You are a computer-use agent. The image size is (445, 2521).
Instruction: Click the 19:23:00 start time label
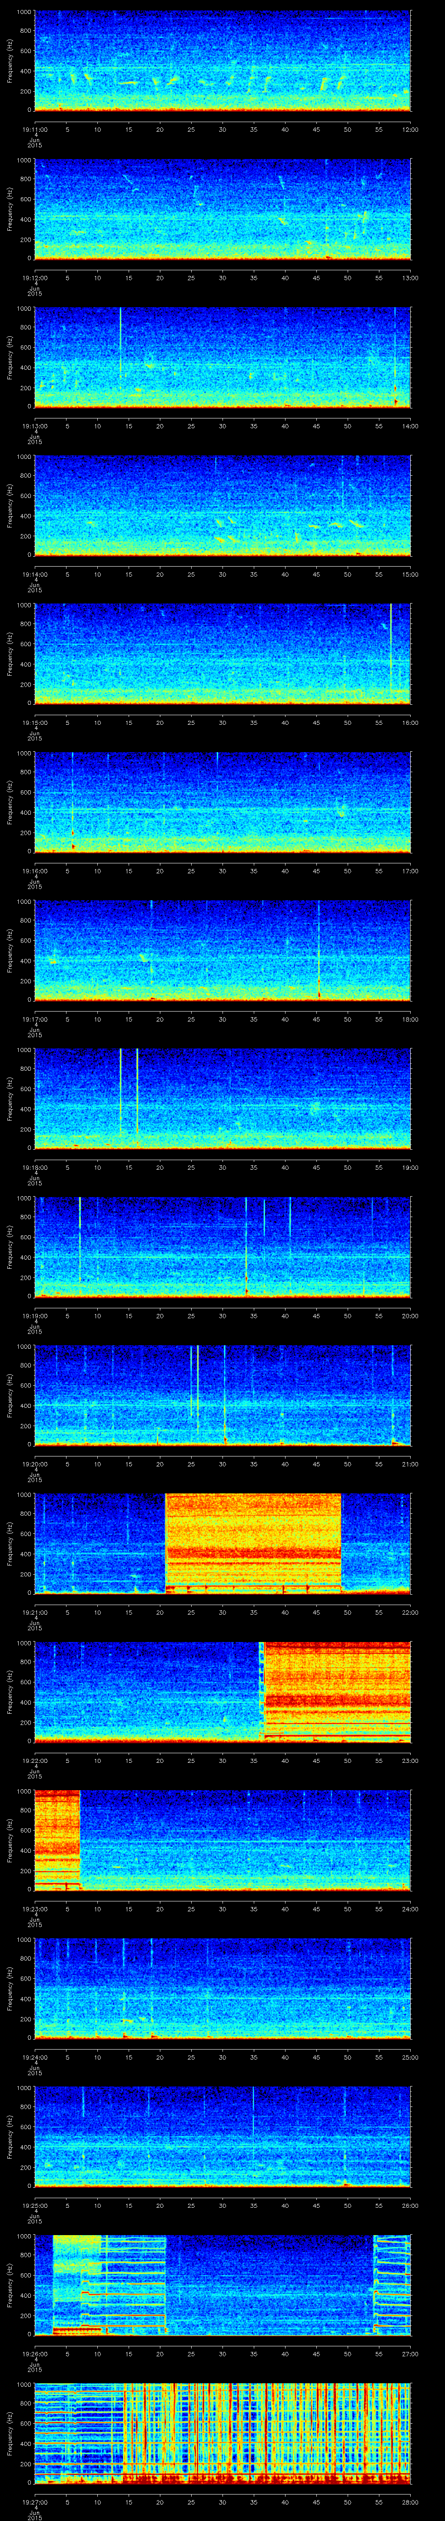click(34, 1907)
